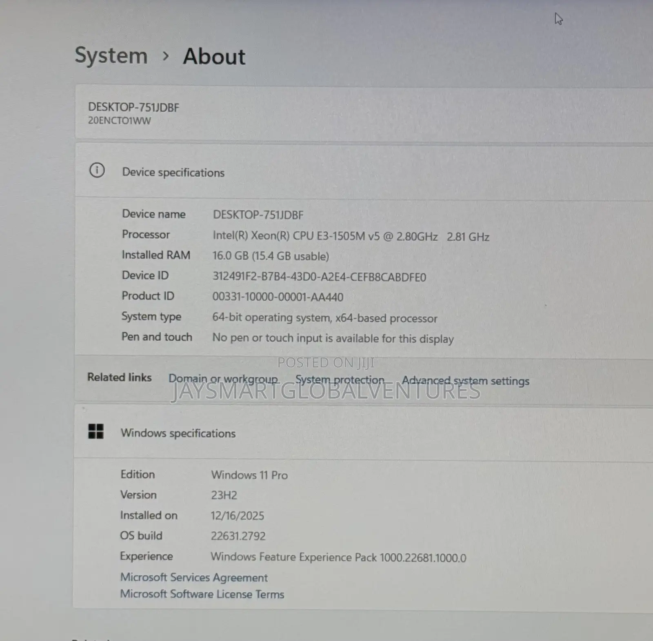Click the Installed RAM label
This screenshot has width=653, height=641.
click(156, 255)
